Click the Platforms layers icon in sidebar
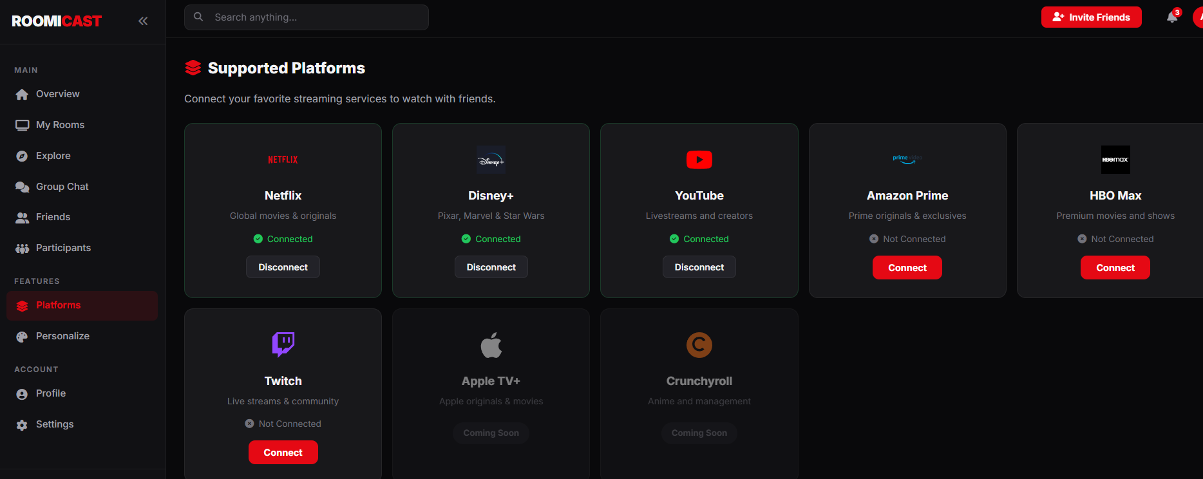 coord(23,306)
